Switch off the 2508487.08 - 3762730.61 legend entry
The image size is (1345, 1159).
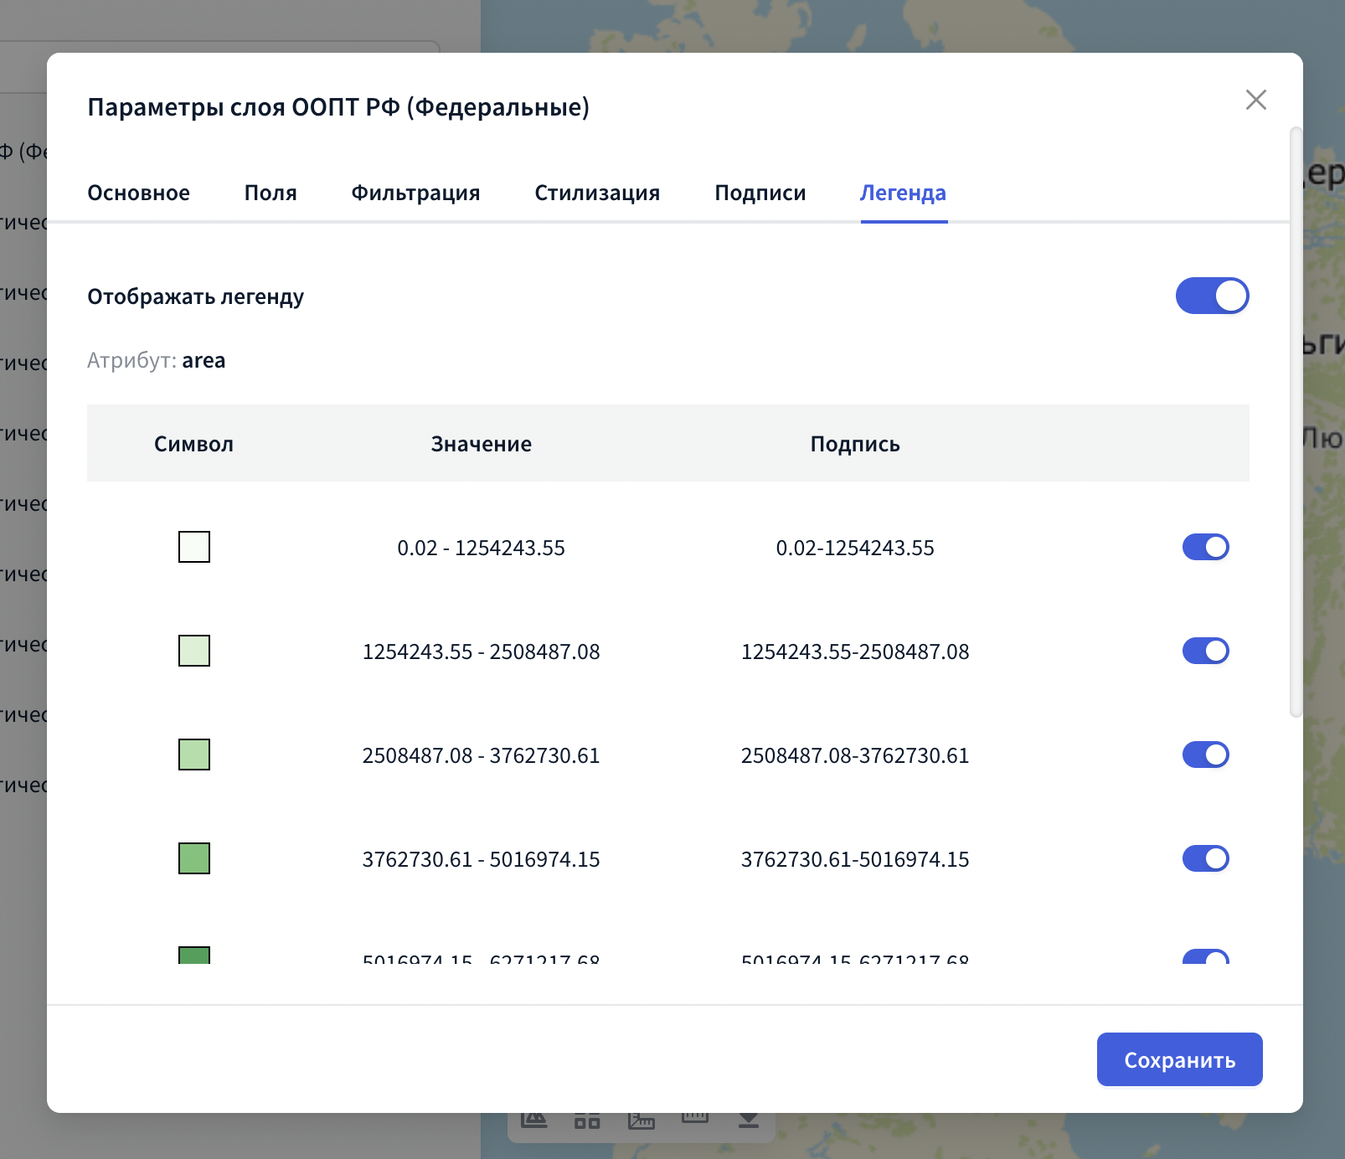1205,755
